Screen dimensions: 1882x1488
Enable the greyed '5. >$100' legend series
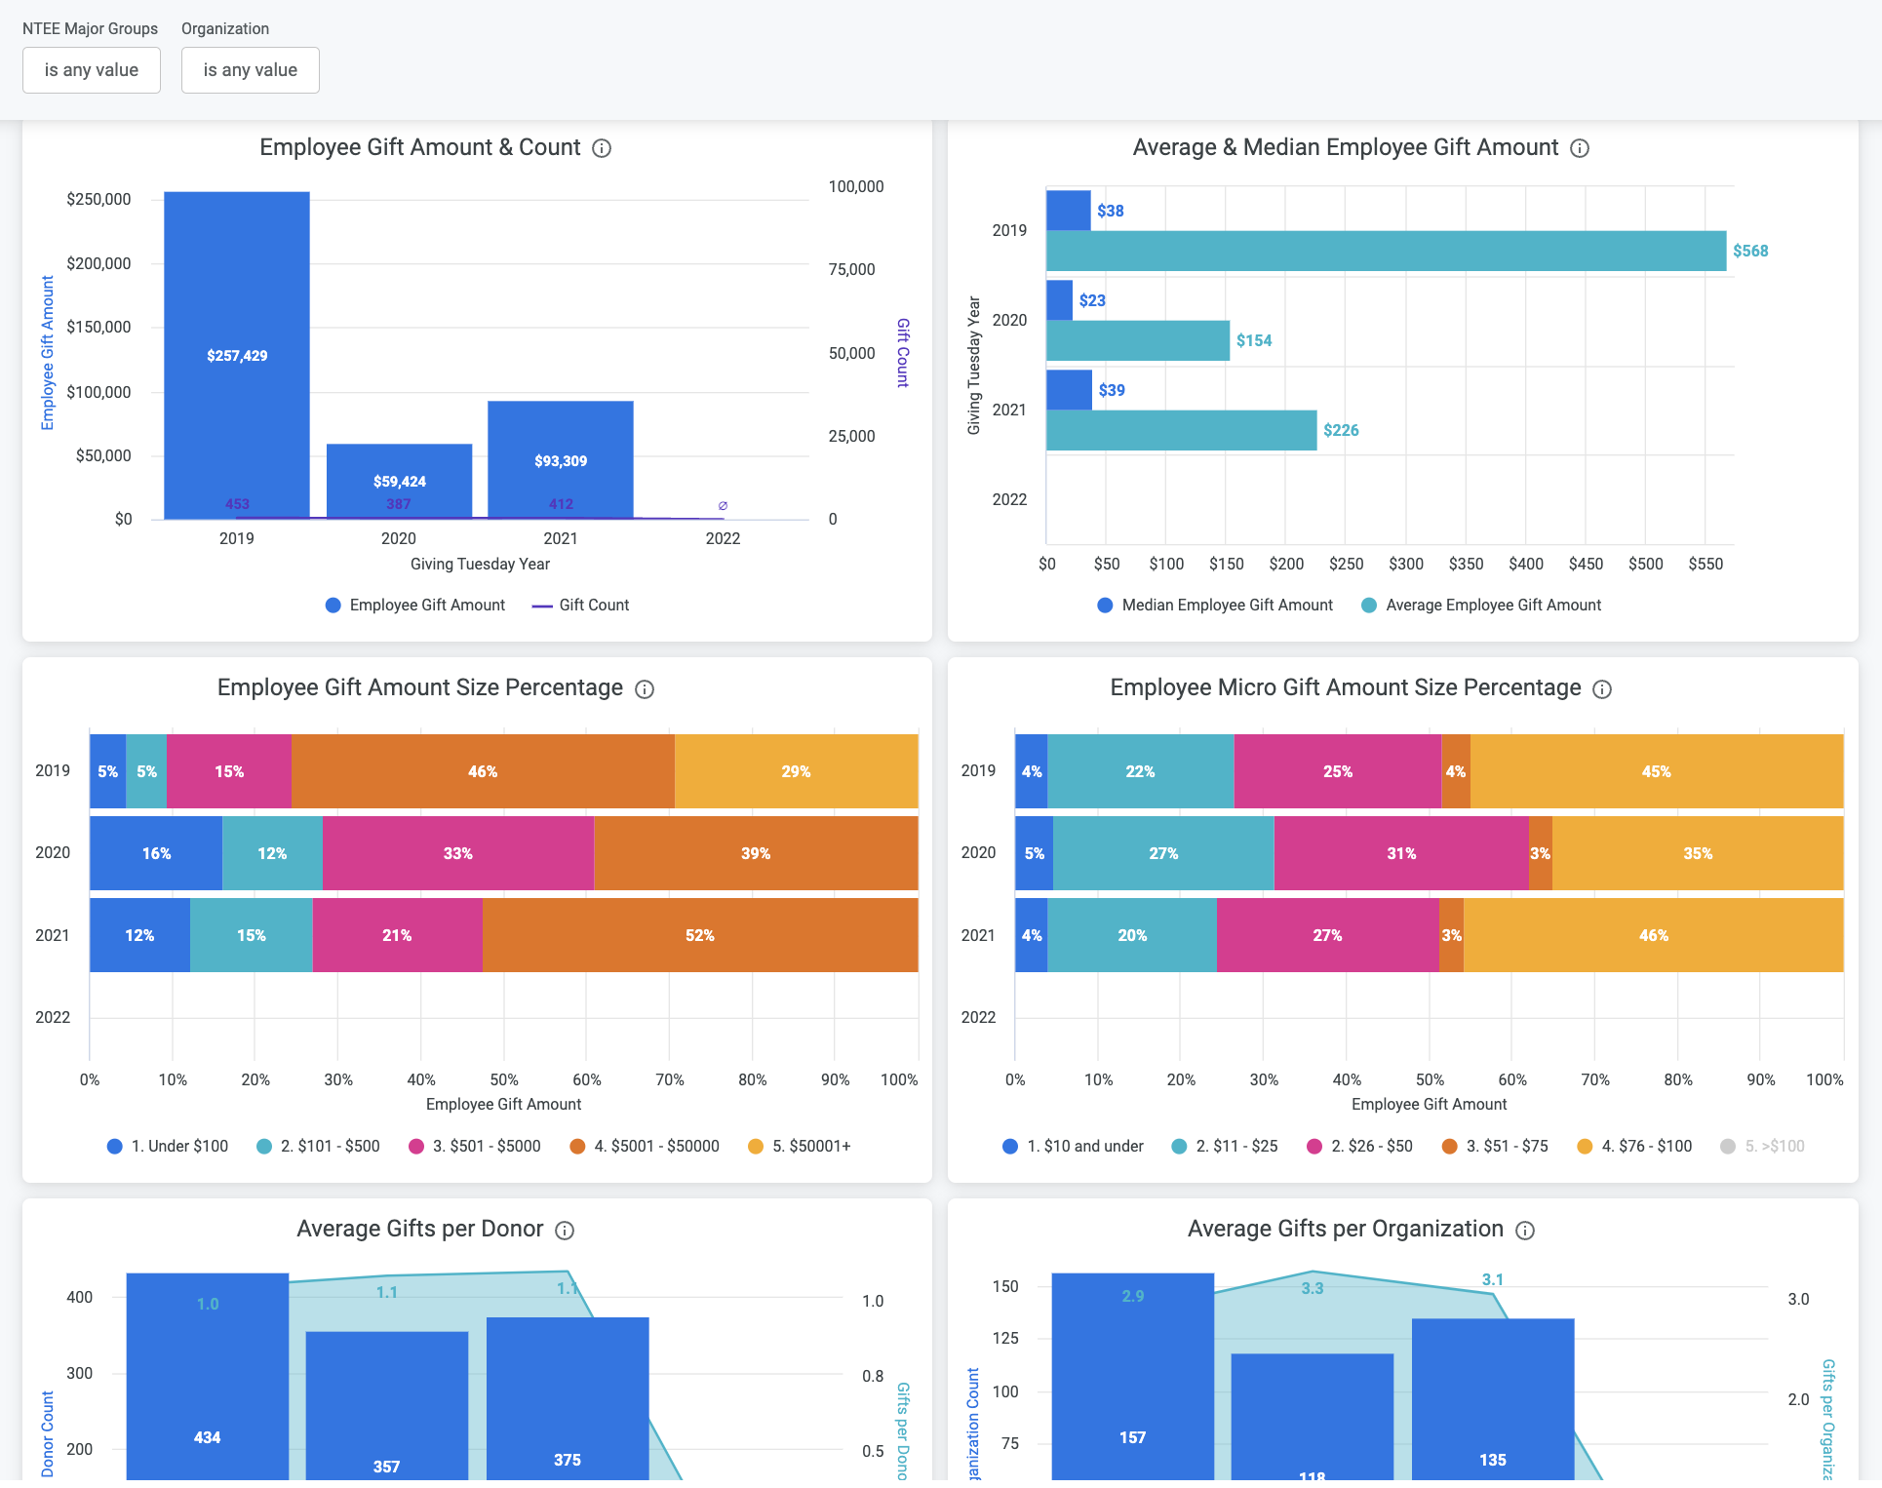pyautogui.click(x=1763, y=1147)
